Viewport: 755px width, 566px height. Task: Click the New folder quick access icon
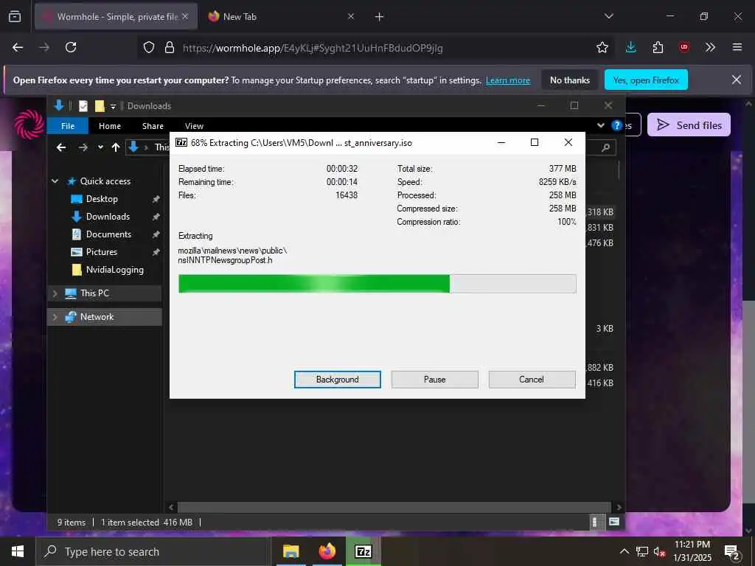click(100, 106)
